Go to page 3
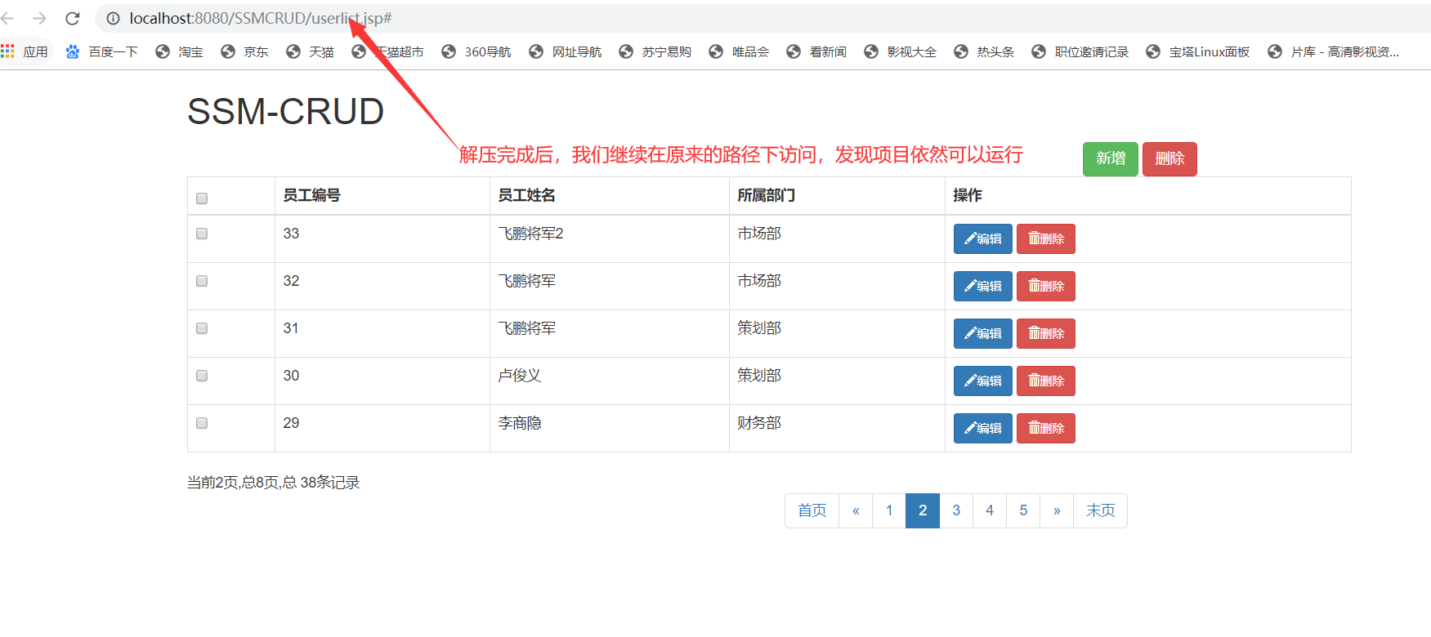Image resolution: width=1431 pixels, height=637 pixels. click(x=956, y=510)
